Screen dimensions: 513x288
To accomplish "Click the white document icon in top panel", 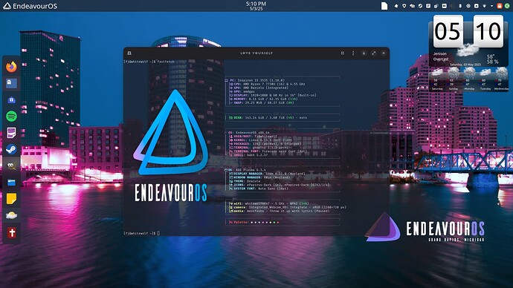I will 384,6.
